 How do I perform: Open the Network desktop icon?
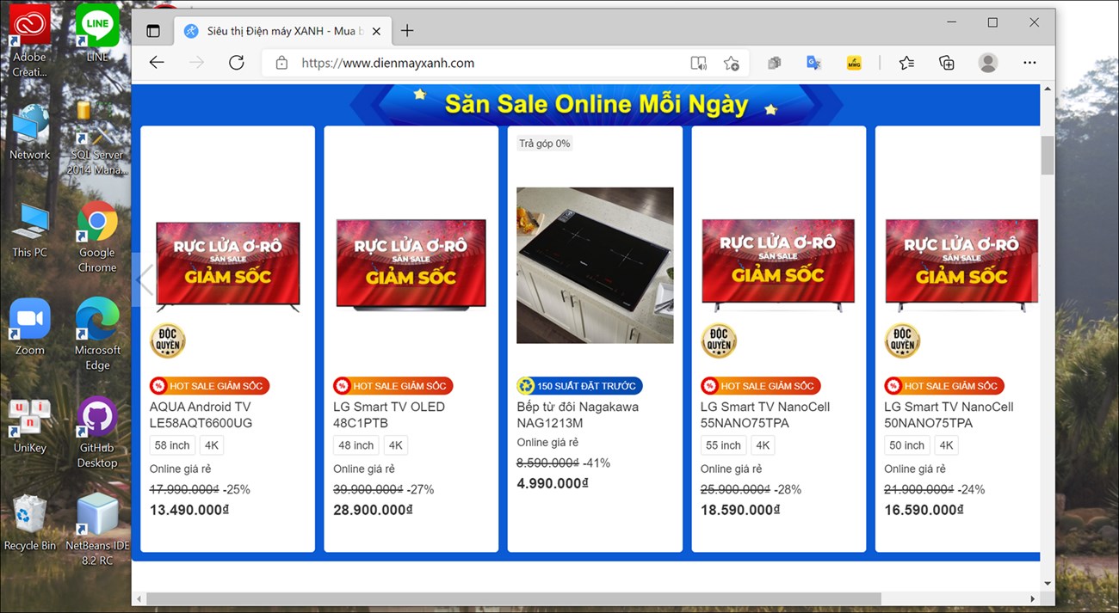coord(30,132)
